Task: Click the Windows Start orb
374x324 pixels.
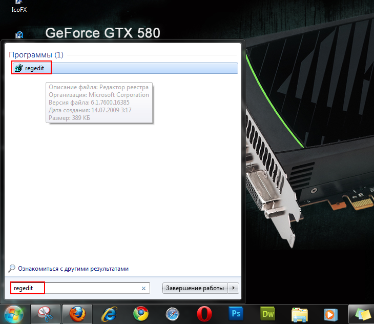Action: click(14, 314)
